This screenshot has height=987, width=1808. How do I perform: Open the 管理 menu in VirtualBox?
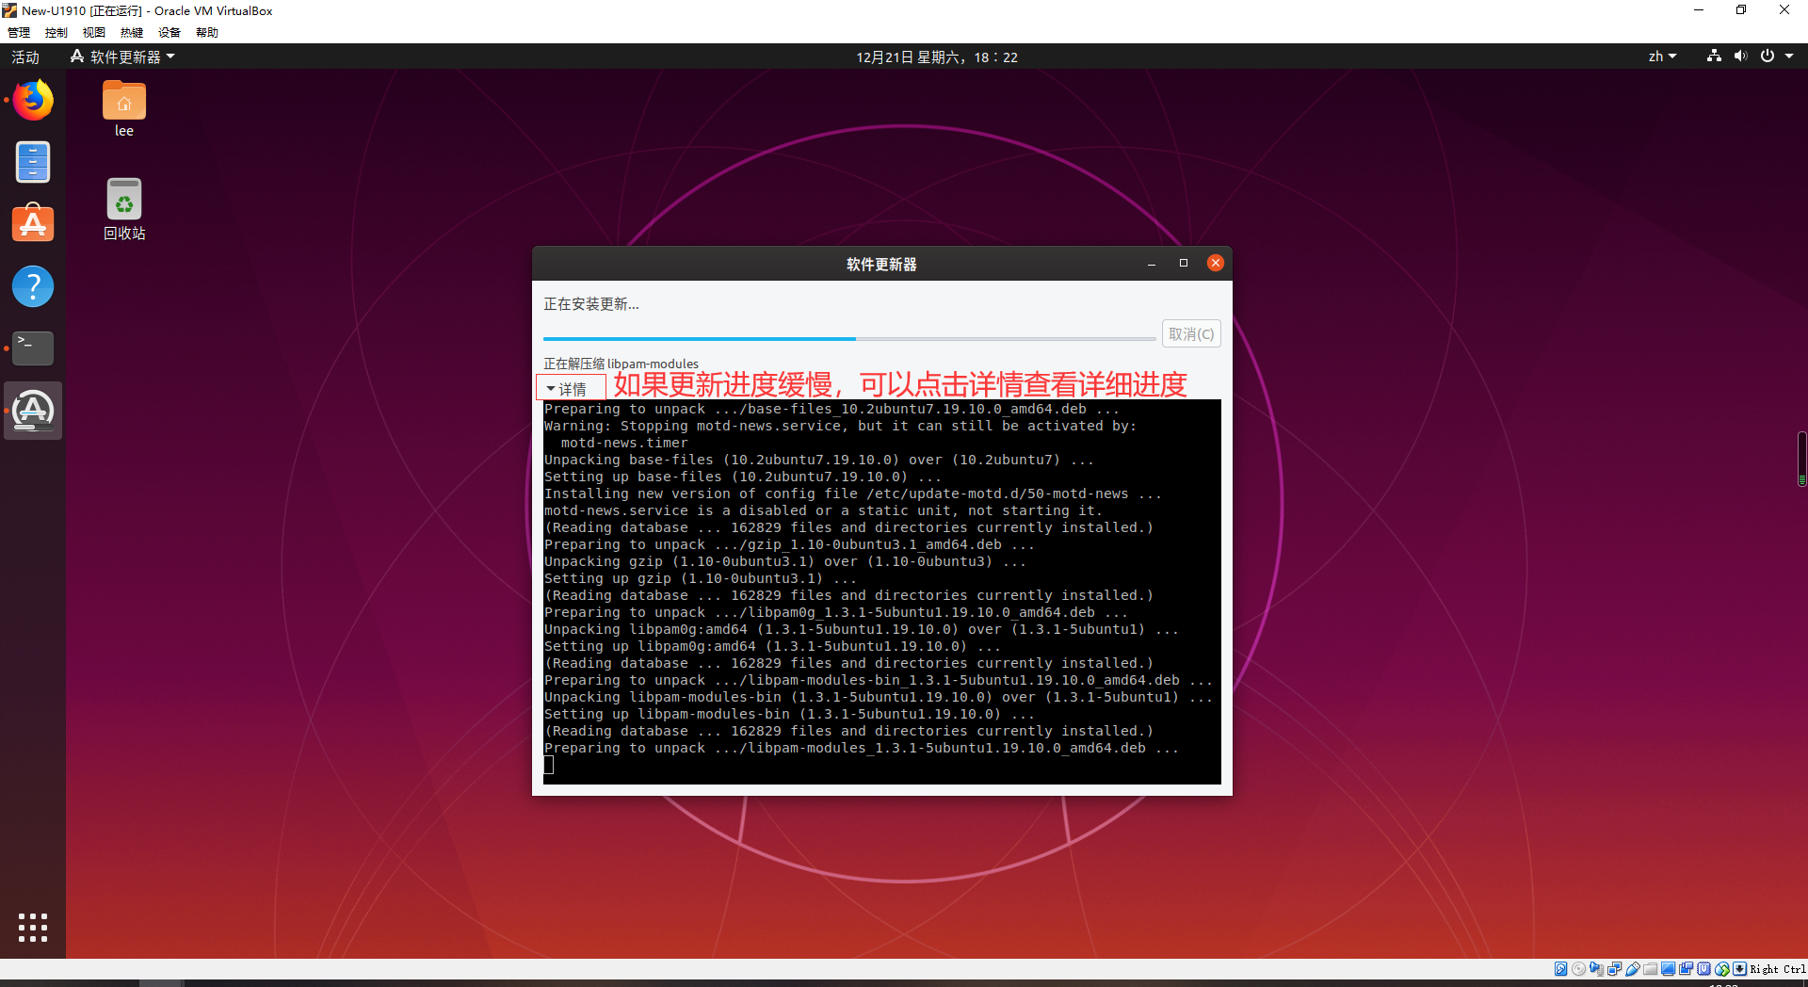coord(19,32)
